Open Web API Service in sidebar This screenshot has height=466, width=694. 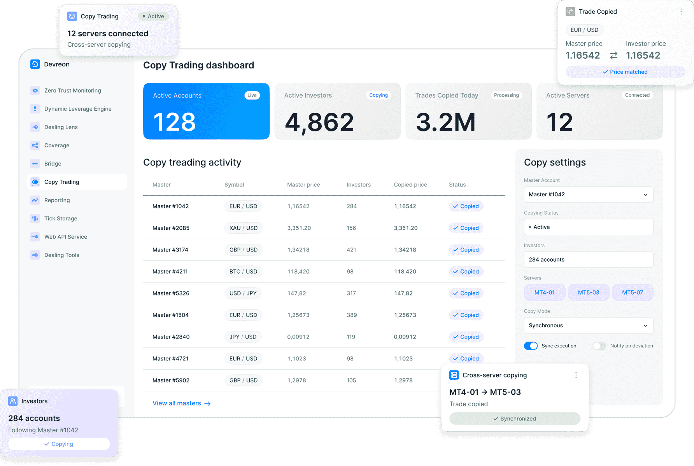[x=78, y=237]
